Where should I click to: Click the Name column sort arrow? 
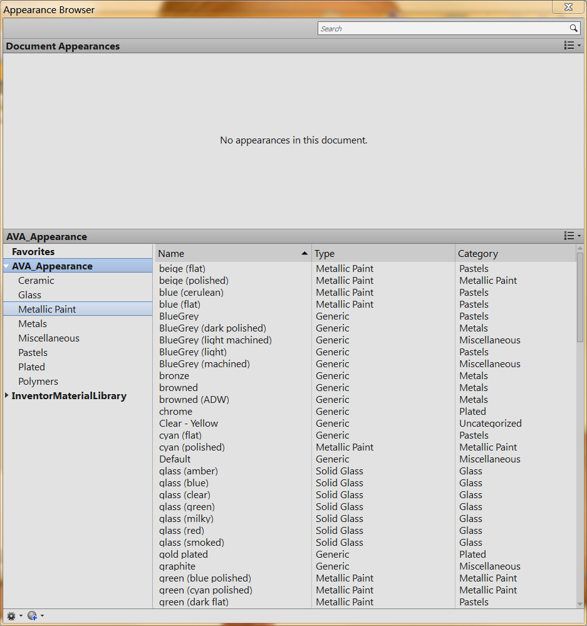coord(304,253)
